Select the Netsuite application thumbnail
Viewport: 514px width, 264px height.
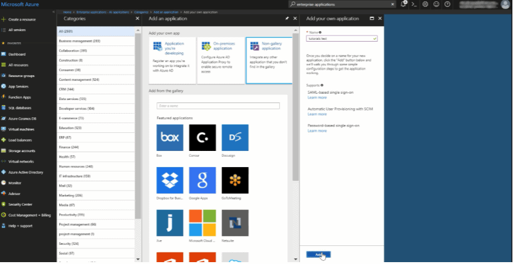point(235,223)
